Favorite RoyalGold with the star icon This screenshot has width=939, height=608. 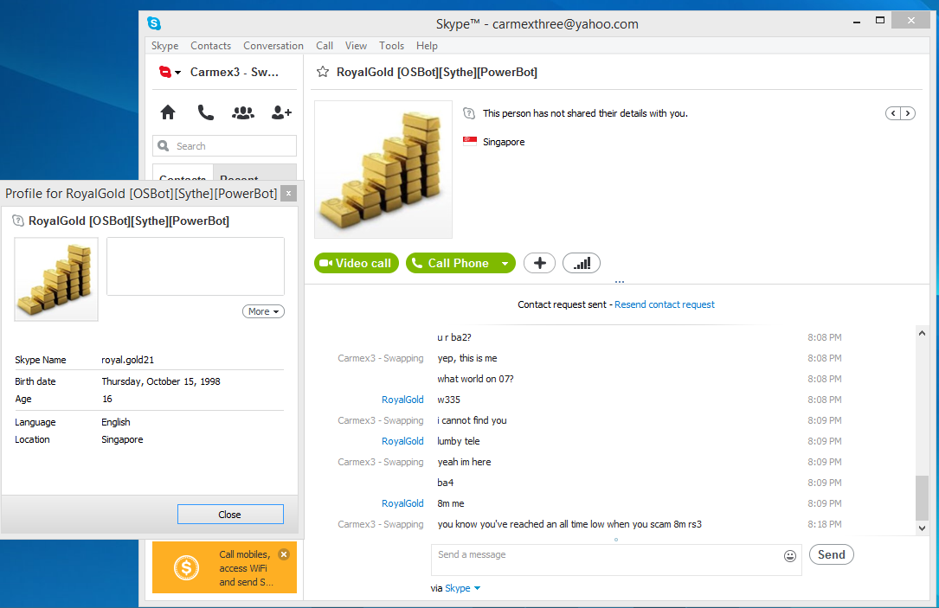[323, 72]
